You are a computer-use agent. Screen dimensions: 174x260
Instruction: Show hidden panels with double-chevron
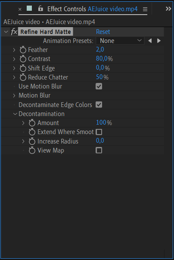coord(168,9)
